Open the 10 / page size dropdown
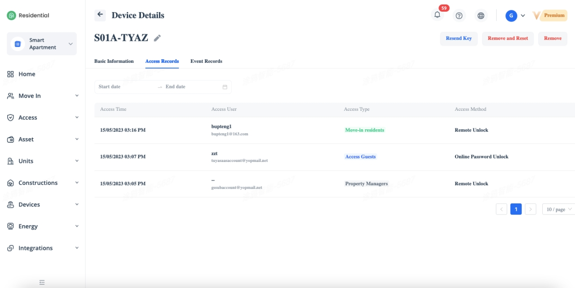 click(558, 209)
